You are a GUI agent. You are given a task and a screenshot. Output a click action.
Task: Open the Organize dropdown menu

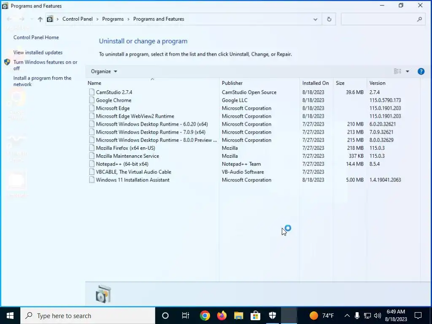tap(104, 71)
